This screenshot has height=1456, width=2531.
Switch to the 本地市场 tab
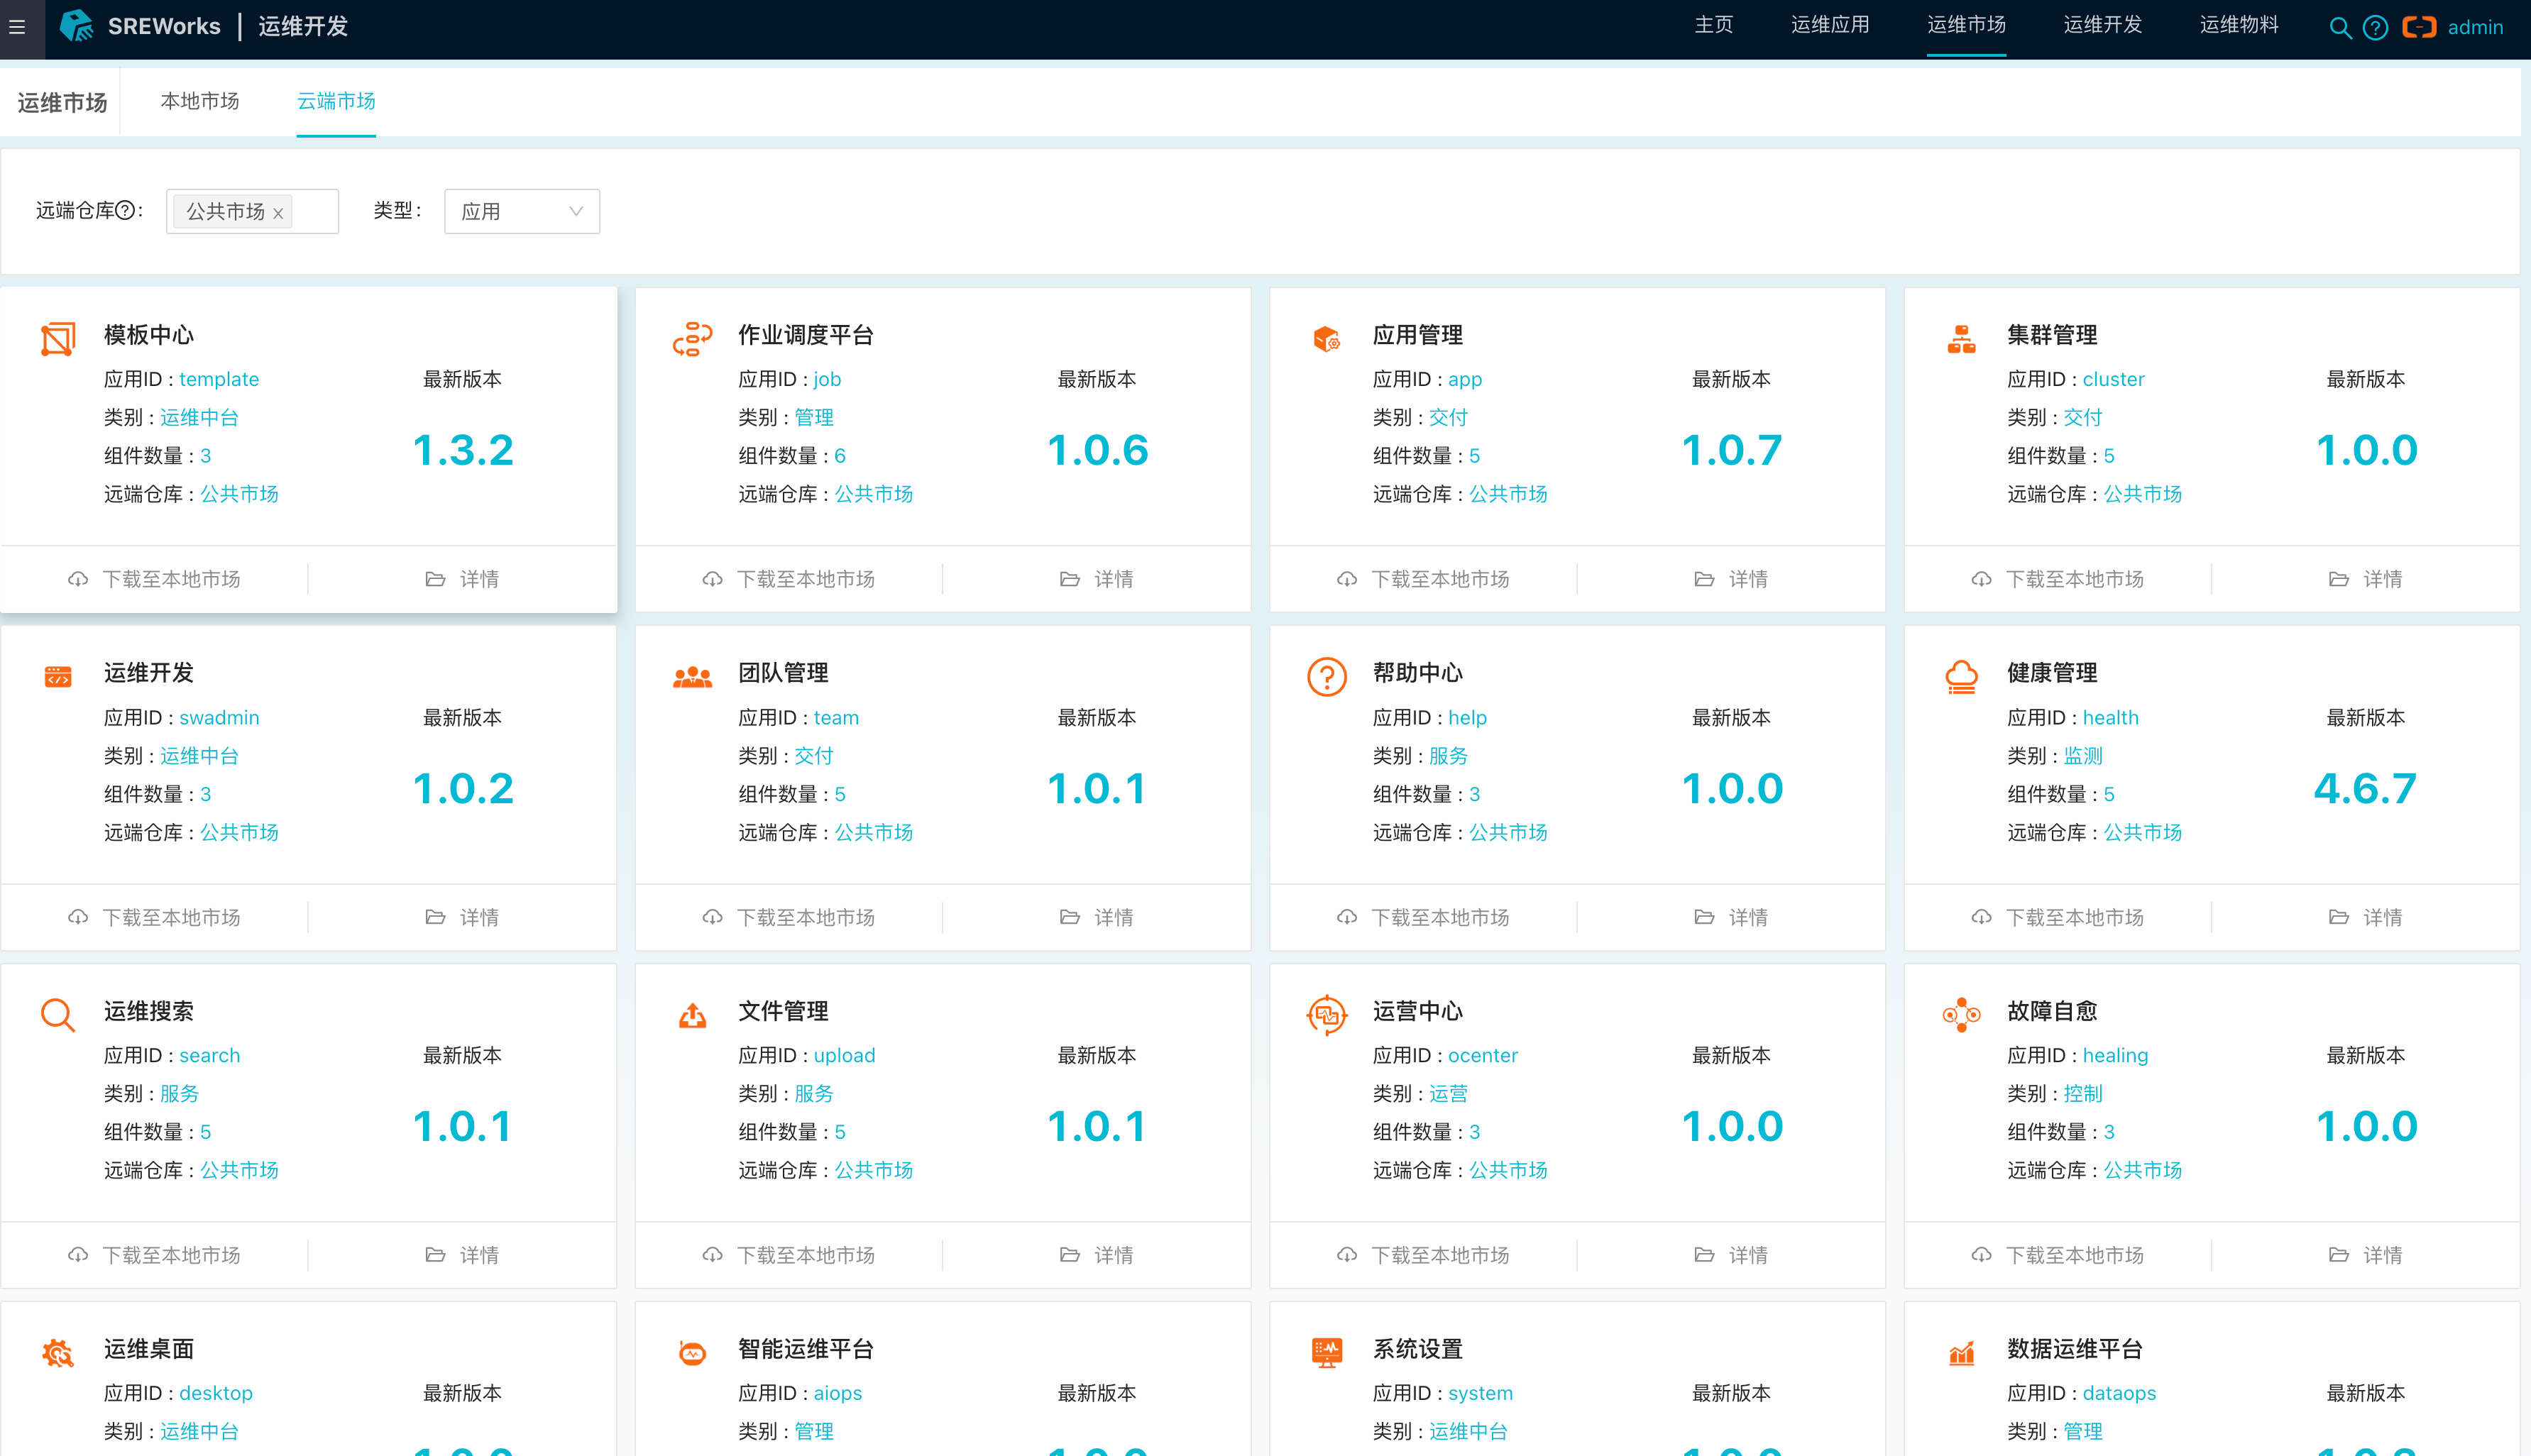[x=200, y=101]
